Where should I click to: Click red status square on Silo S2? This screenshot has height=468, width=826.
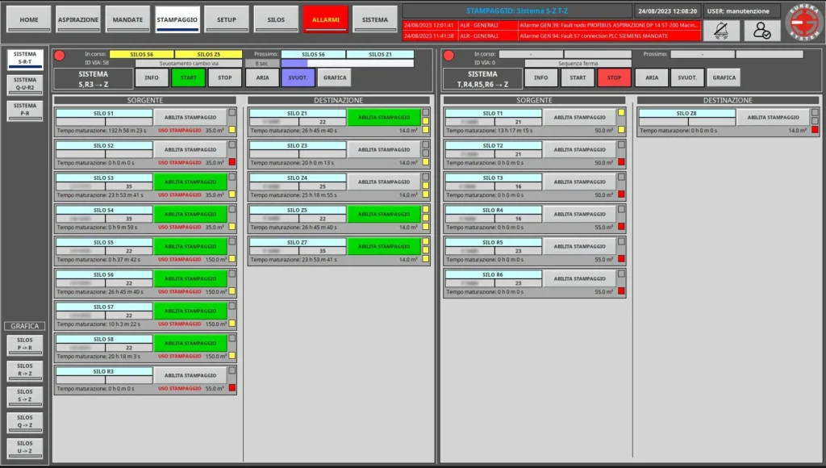[x=232, y=162]
